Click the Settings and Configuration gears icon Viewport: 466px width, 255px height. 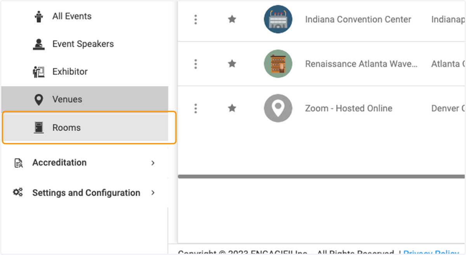pyautogui.click(x=18, y=192)
